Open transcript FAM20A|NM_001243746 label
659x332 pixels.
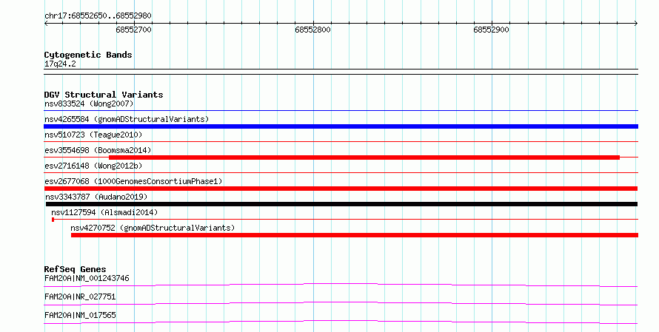(87, 278)
